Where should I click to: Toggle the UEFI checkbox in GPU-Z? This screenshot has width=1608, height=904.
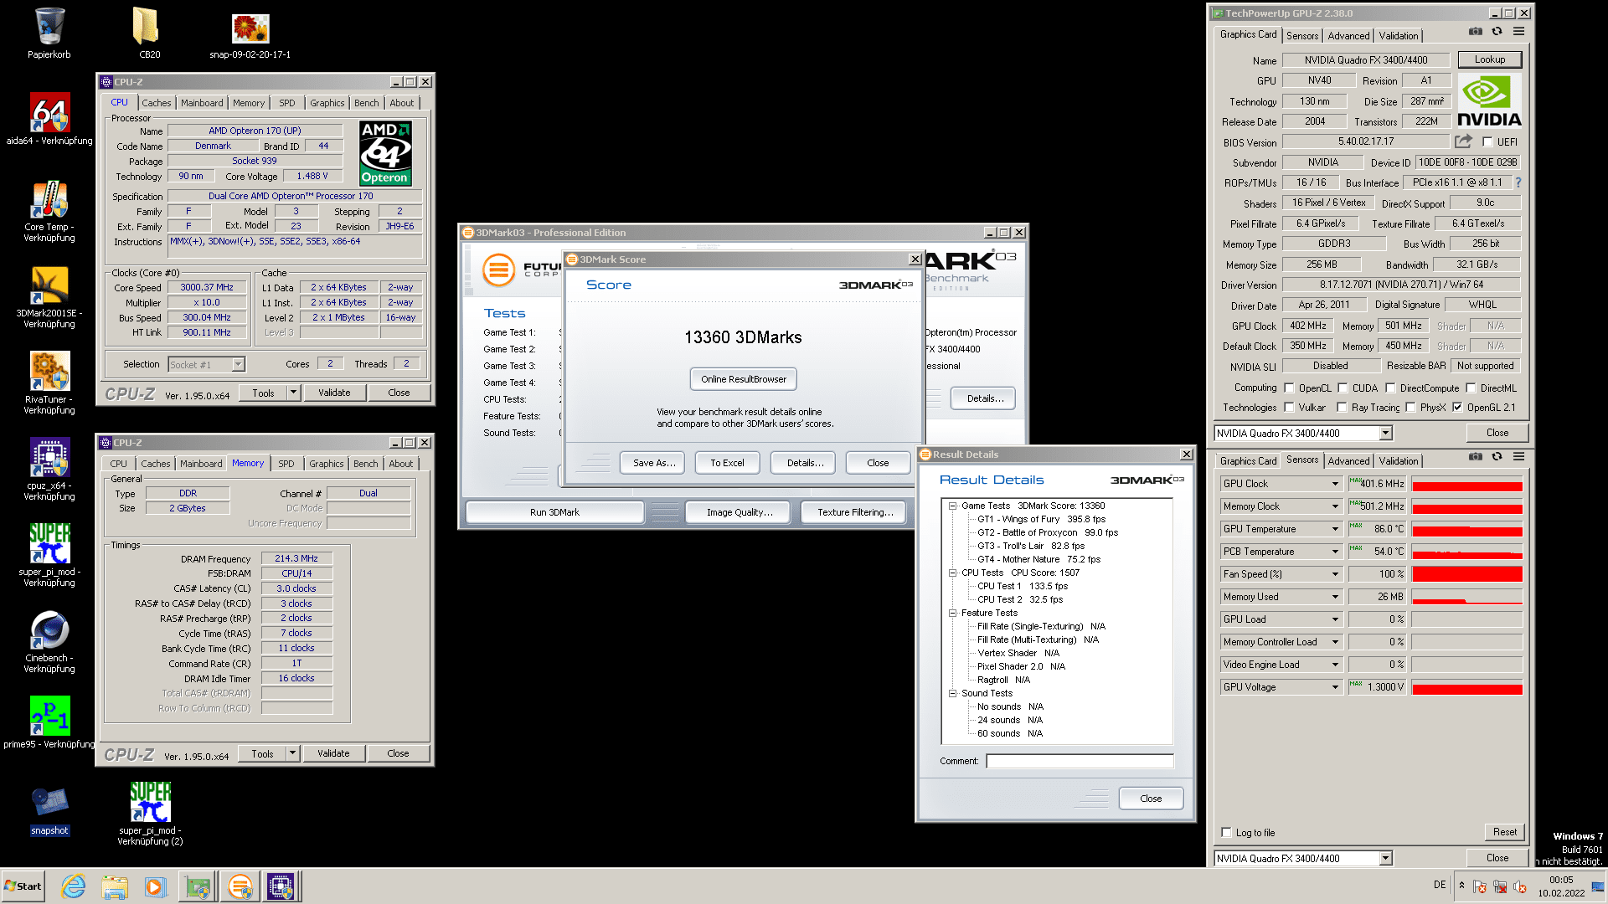pyautogui.click(x=1487, y=142)
